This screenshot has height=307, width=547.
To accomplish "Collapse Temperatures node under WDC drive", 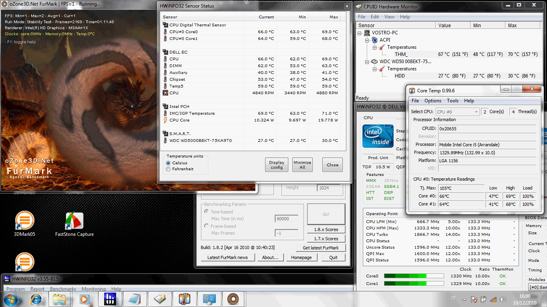I will [375, 69].
